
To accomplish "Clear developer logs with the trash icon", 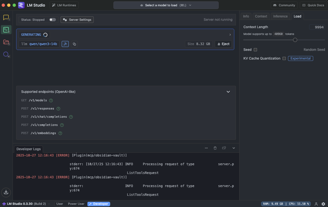I will pos(215,148).
